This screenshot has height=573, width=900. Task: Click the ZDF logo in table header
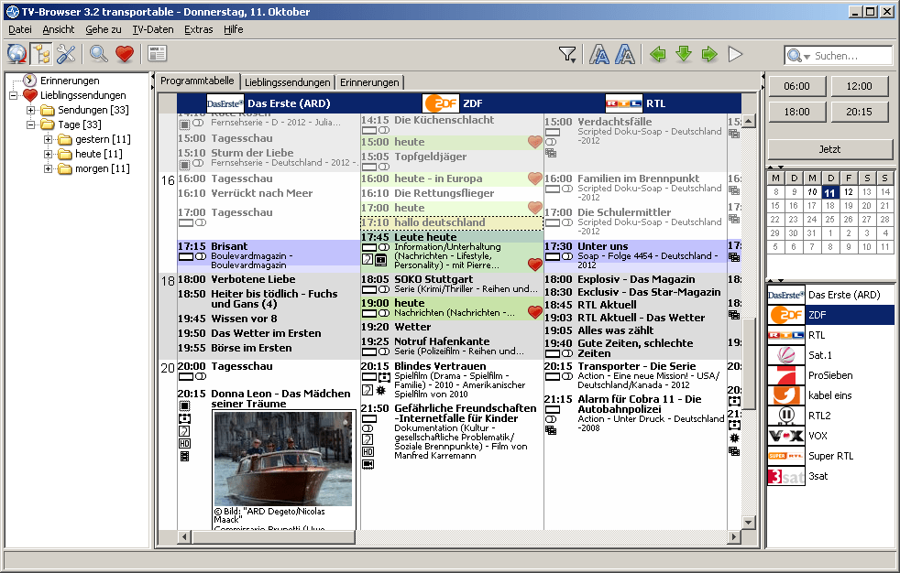pyautogui.click(x=441, y=103)
